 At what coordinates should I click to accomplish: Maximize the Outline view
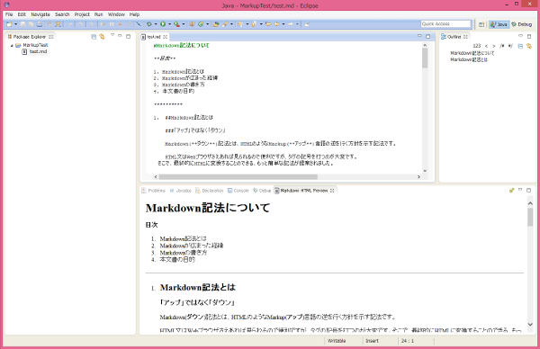(529, 36)
